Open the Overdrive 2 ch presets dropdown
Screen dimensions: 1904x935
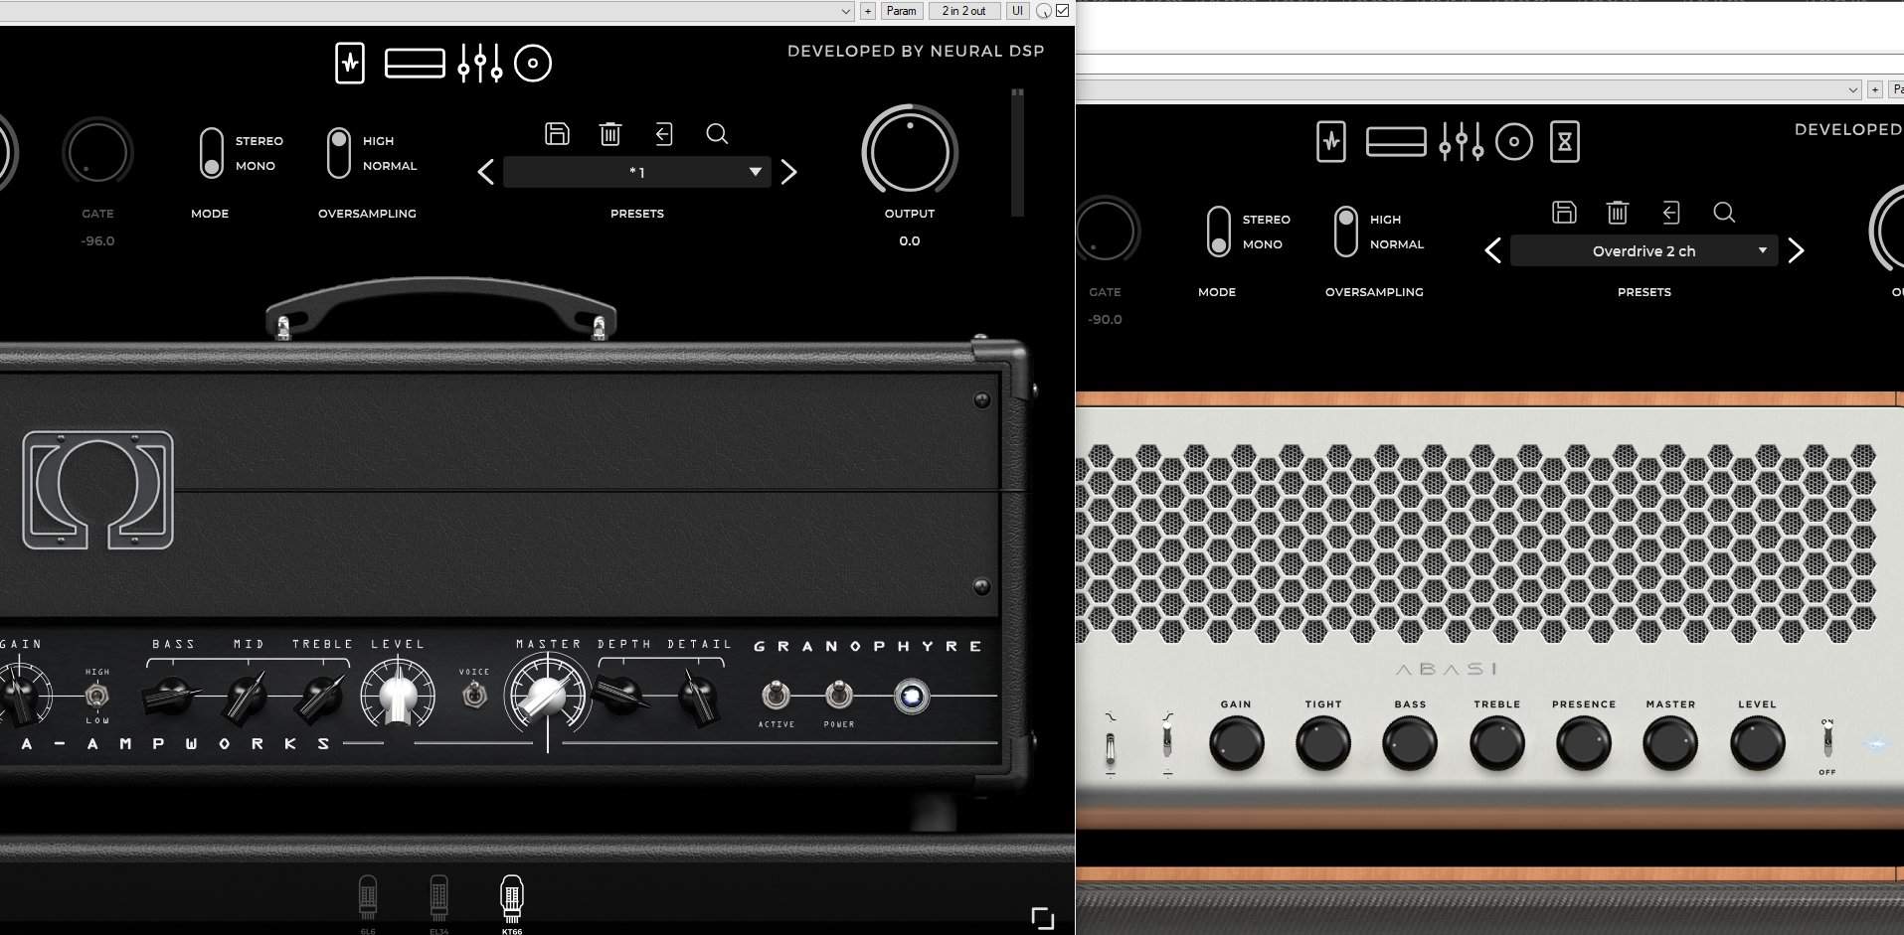coord(1644,250)
